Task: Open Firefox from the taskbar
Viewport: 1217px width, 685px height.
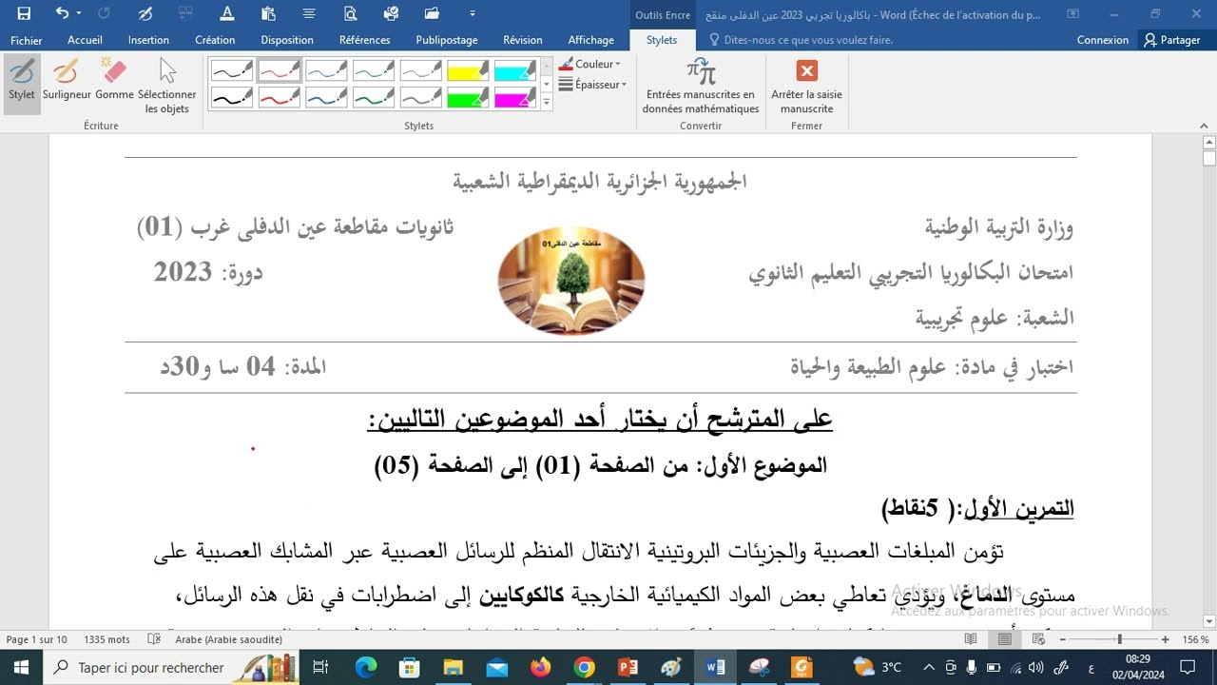Action: tap(540, 667)
